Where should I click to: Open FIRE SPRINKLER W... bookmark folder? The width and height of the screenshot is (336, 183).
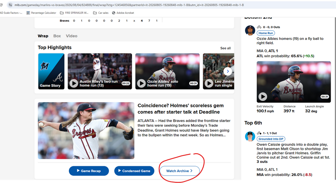pyautogui.click(x=74, y=13)
